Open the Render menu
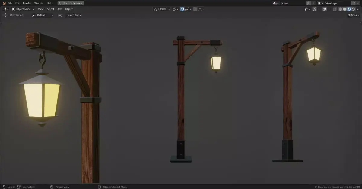 tap(27, 3)
